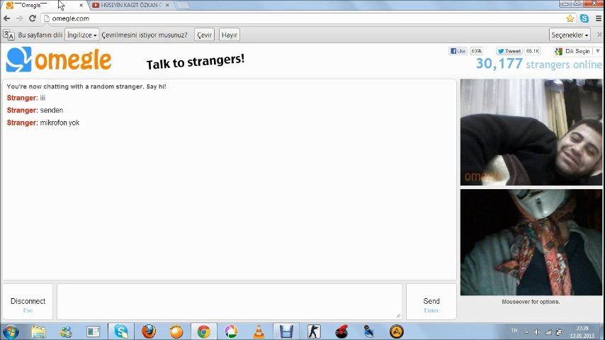Click the message 'senden'
605x340 pixels.
tap(51, 110)
